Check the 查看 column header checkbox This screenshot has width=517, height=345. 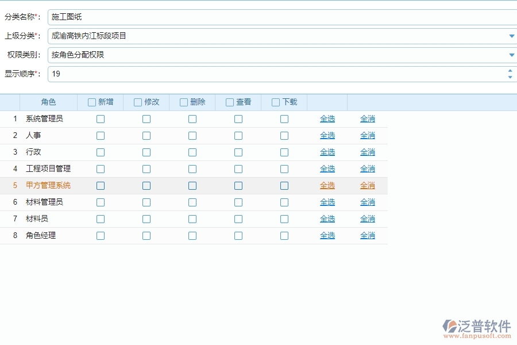coord(228,102)
